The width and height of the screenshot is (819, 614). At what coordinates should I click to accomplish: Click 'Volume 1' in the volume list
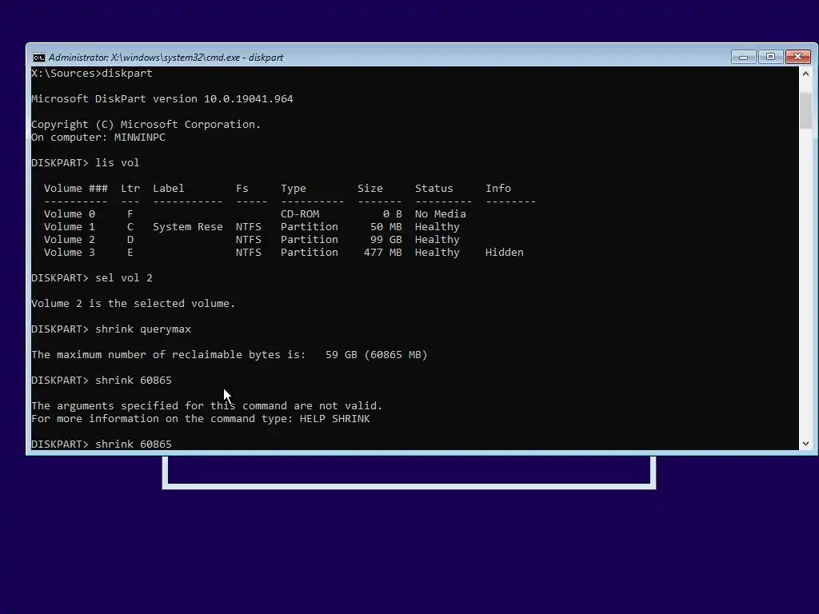click(x=70, y=226)
